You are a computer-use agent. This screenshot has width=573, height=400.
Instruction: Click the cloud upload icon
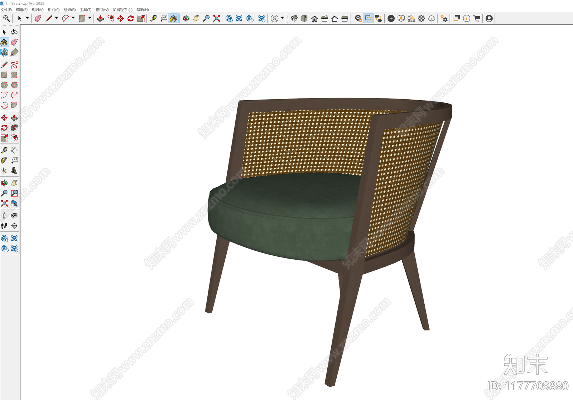point(432,18)
